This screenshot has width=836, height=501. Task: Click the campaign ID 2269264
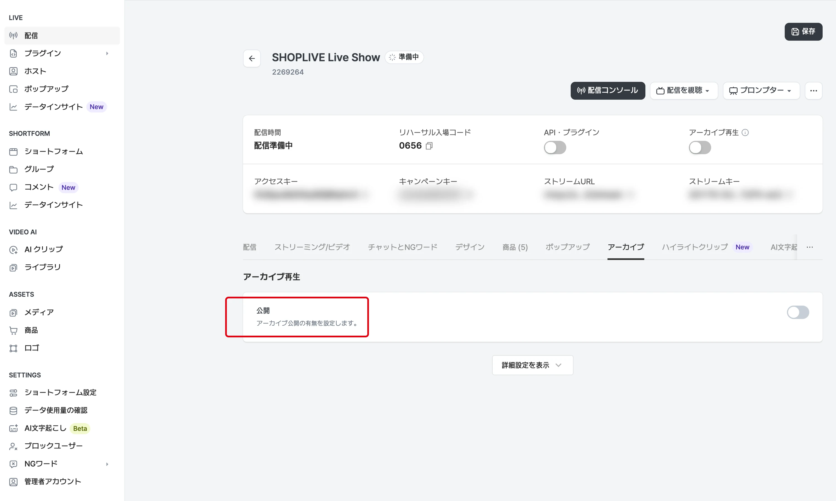tap(288, 72)
